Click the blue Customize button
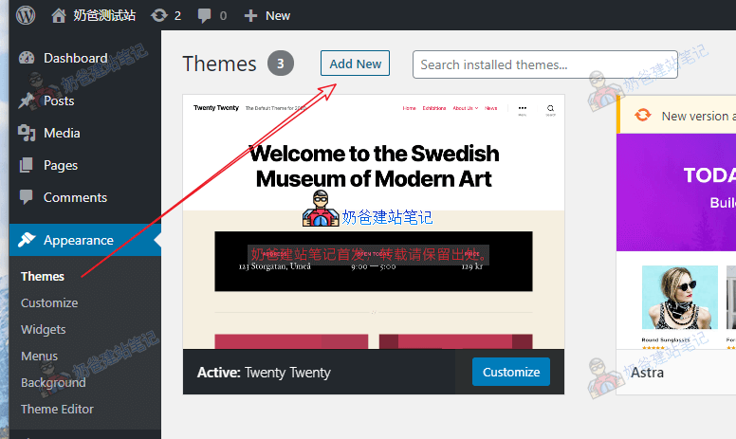 [510, 372]
